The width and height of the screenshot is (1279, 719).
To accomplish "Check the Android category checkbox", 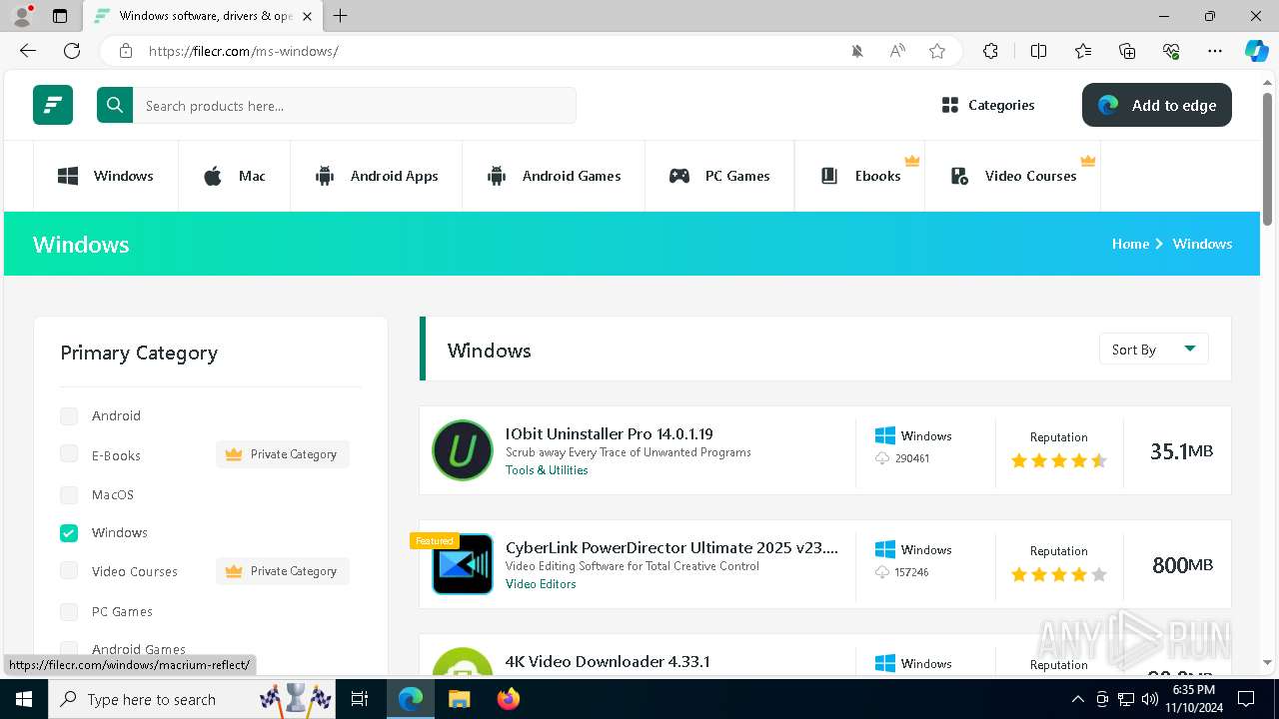I will (69, 416).
